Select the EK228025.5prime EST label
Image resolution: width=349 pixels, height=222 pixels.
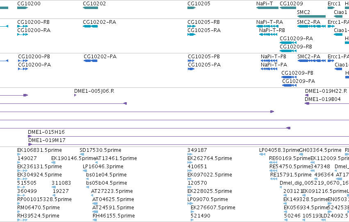pos(210,192)
